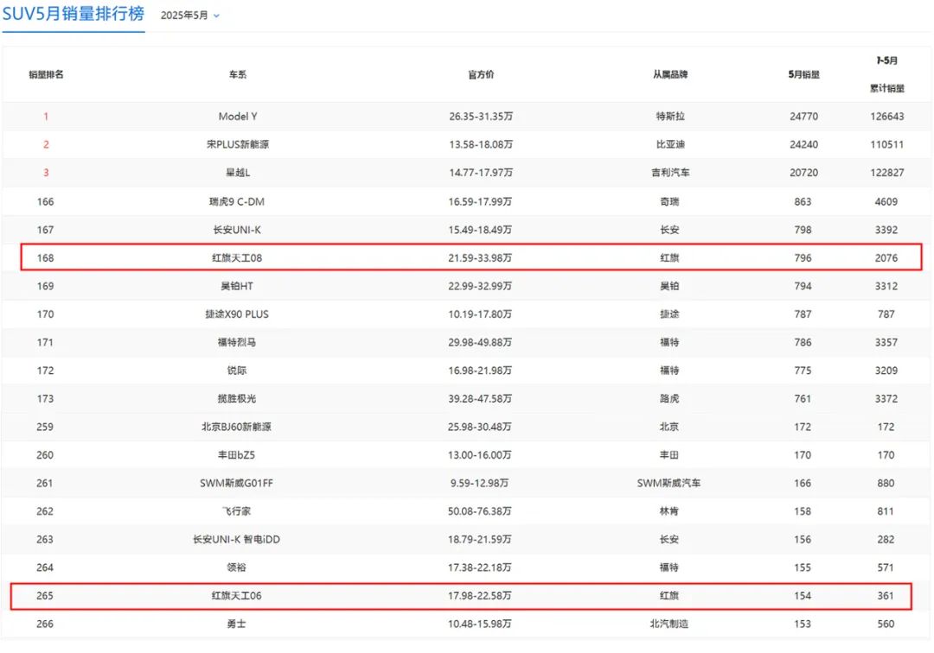Select the 捷途X90 PLUS series name
The height and width of the screenshot is (653, 934).
tap(236, 314)
